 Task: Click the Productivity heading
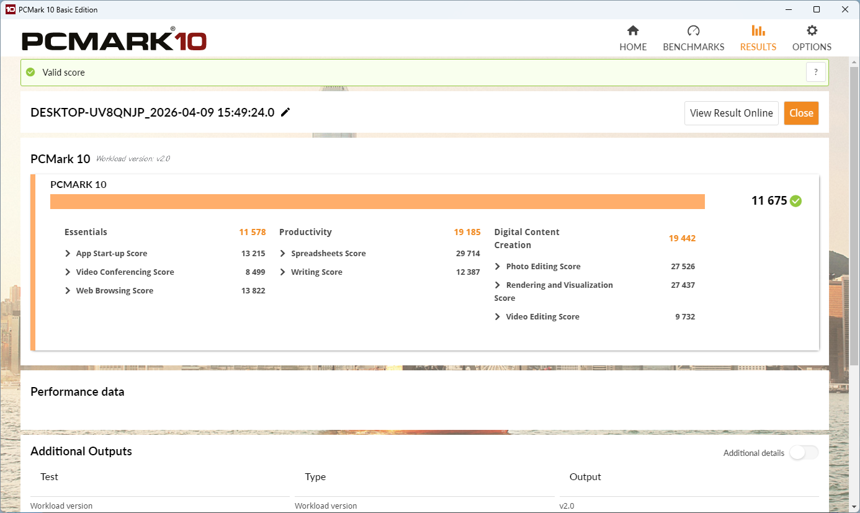point(305,232)
